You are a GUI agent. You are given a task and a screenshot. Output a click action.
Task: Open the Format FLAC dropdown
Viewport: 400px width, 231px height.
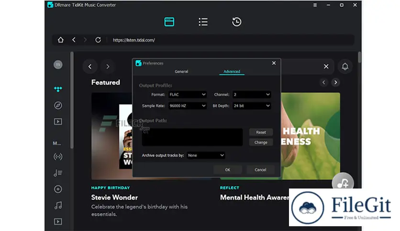coord(188,94)
